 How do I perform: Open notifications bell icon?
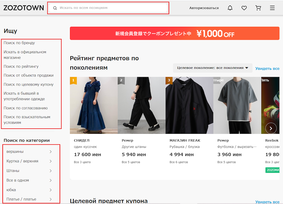(230, 8)
